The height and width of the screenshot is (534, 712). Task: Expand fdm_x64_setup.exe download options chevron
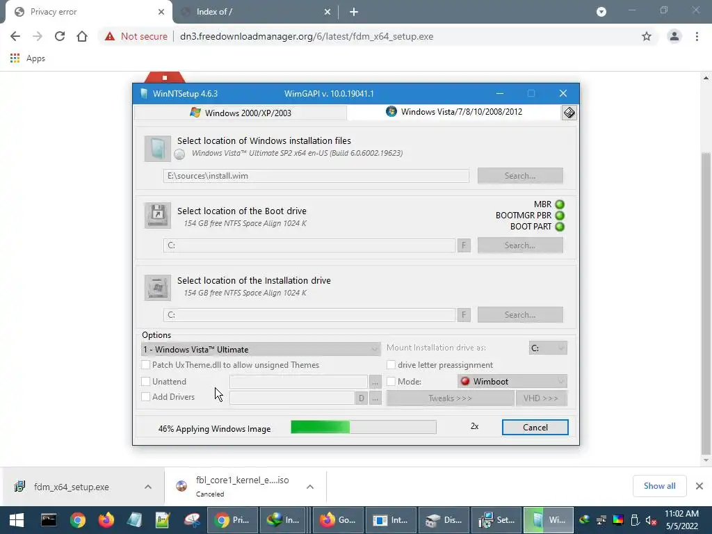point(148,487)
